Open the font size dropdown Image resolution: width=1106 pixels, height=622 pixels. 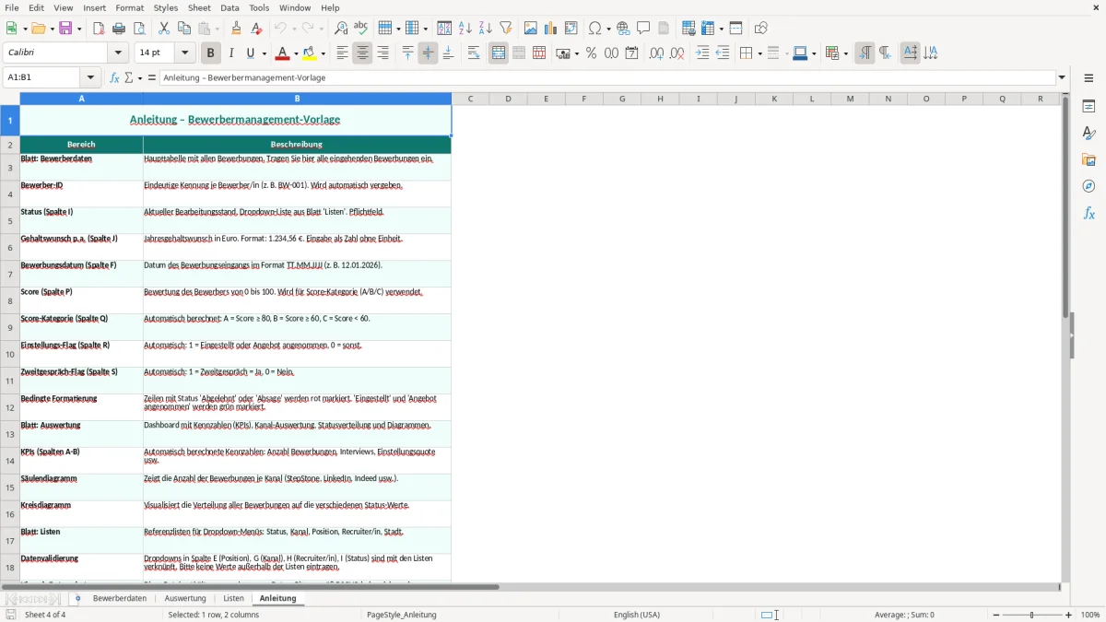[185, 53]
